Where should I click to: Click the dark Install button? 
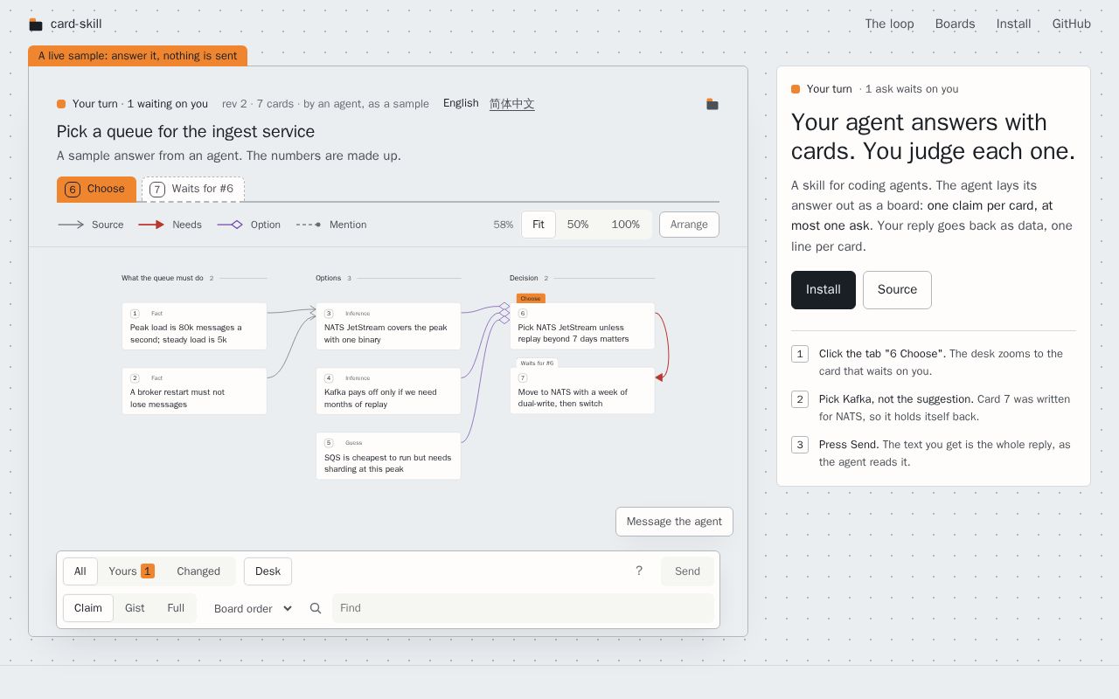click(x=824, y=290)
